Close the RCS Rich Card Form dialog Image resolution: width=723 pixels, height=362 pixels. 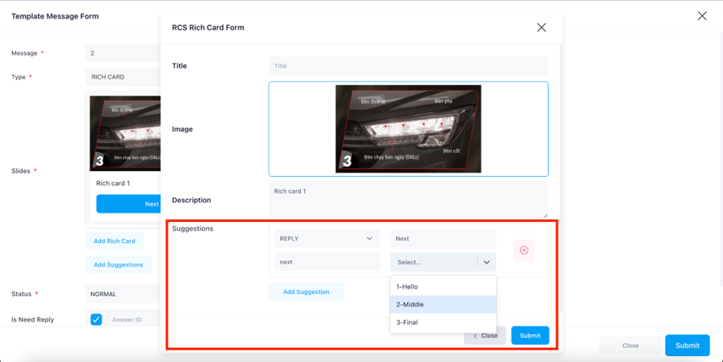pos(541,27)
